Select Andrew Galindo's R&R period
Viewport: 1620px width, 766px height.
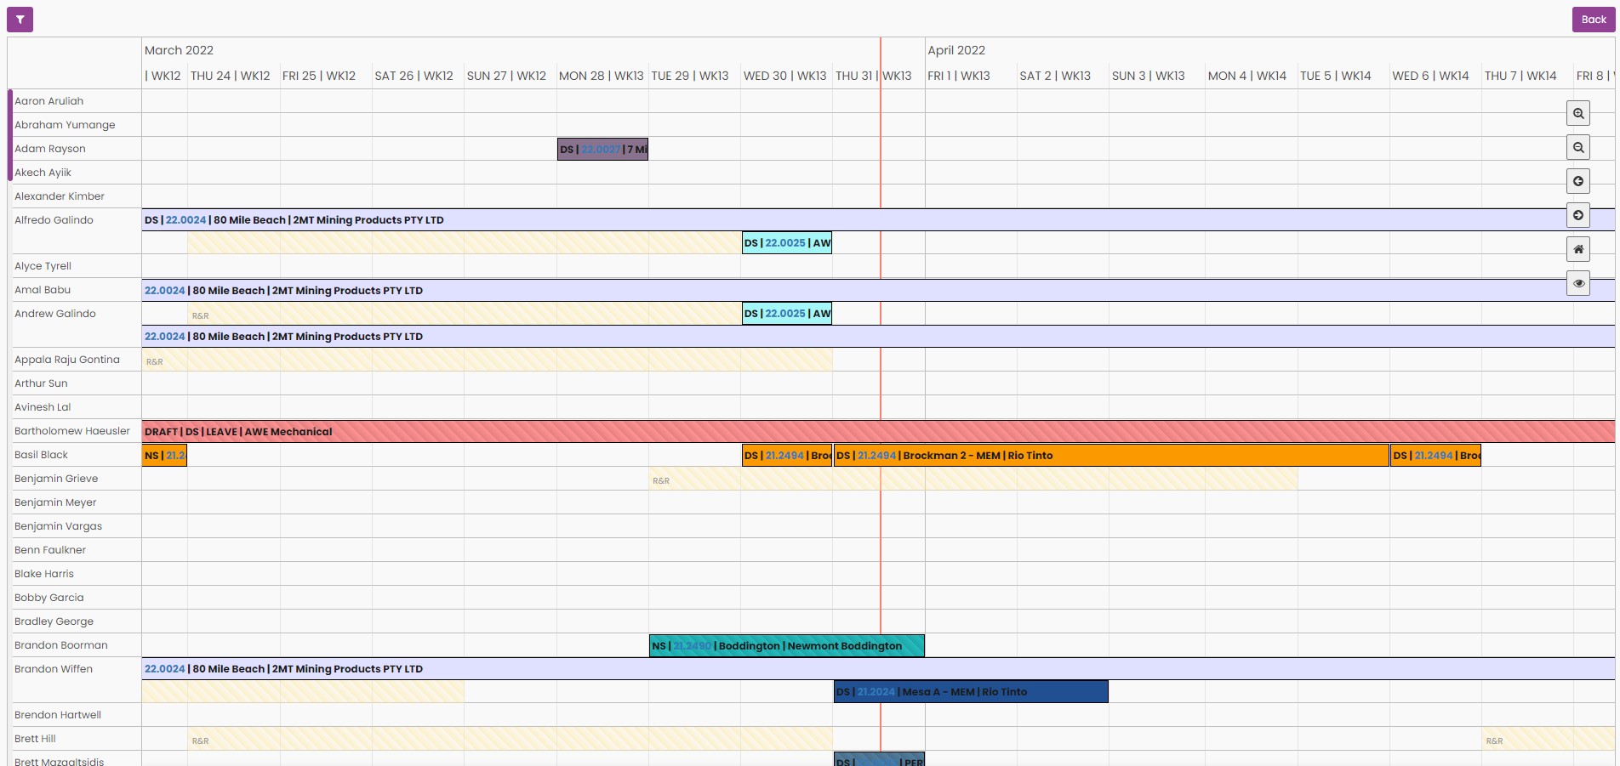(x=465, y=314)
